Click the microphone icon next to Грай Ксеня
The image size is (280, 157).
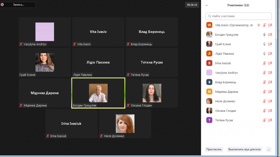[x=264, y=44]
